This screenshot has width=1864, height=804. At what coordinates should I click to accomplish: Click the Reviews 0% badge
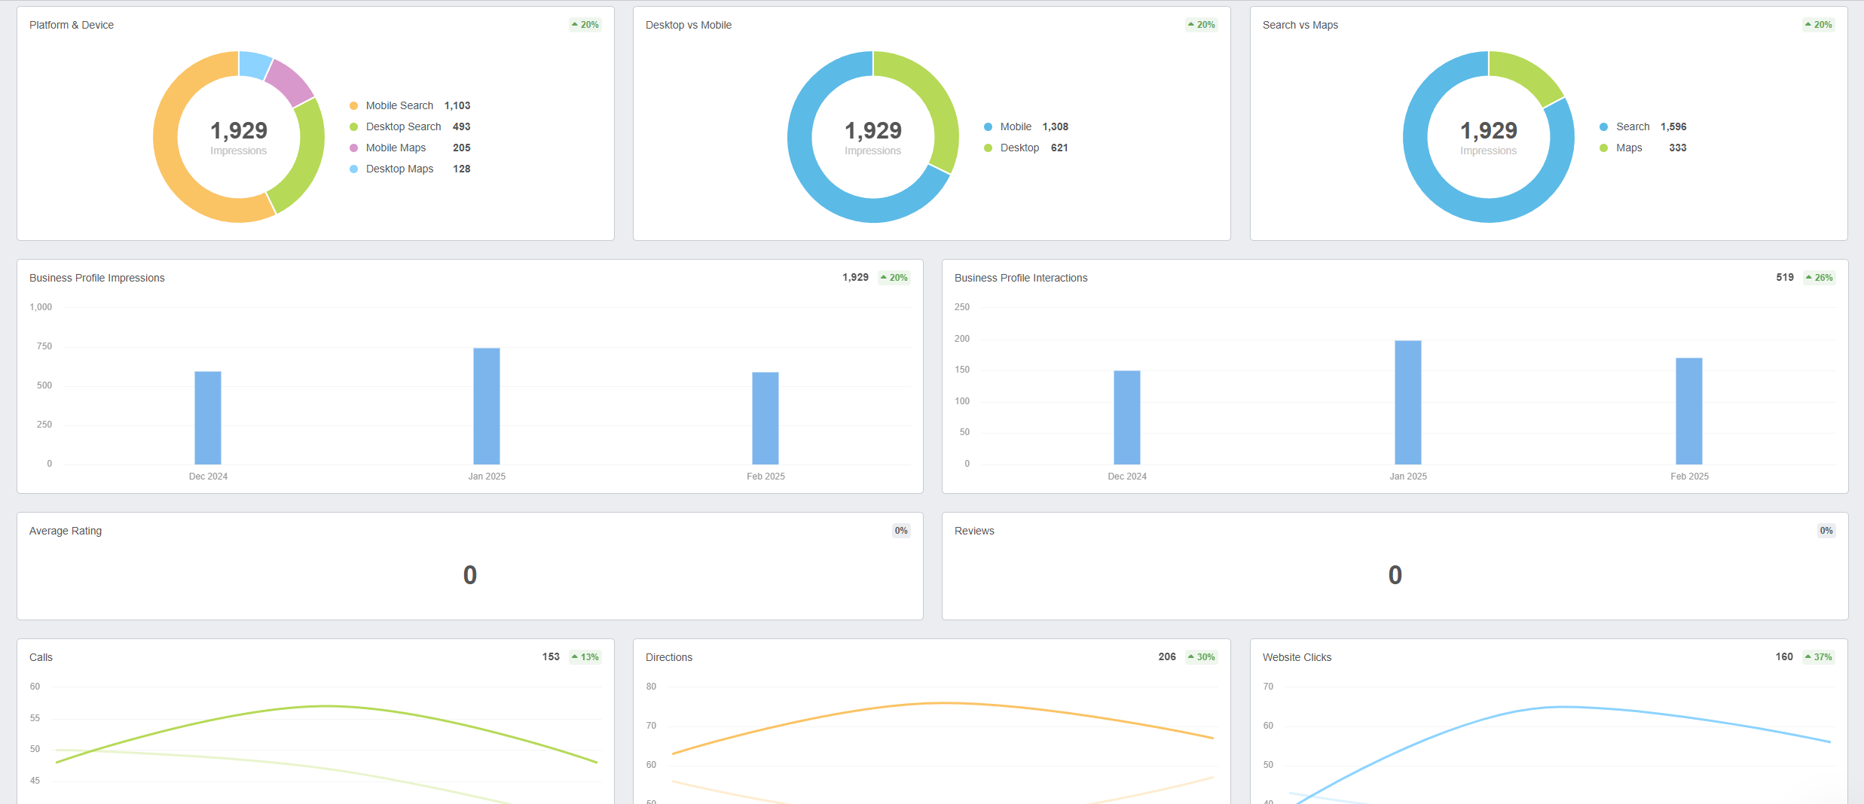point(1826,531)
